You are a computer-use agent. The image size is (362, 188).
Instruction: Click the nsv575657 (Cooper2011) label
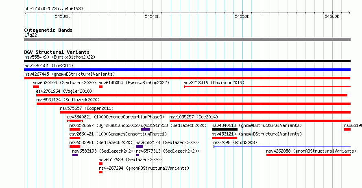pos(87,108)
